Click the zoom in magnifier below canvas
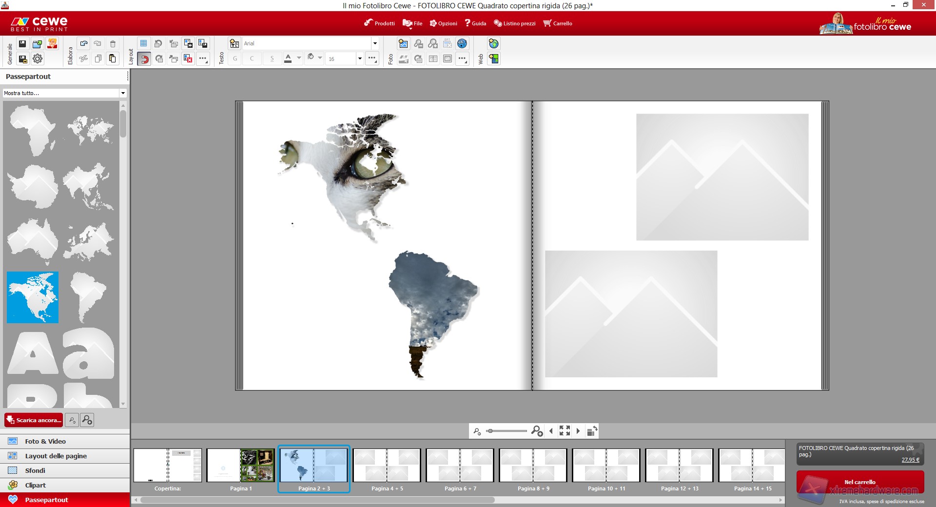The image size is (936, 507). point(537,431)
